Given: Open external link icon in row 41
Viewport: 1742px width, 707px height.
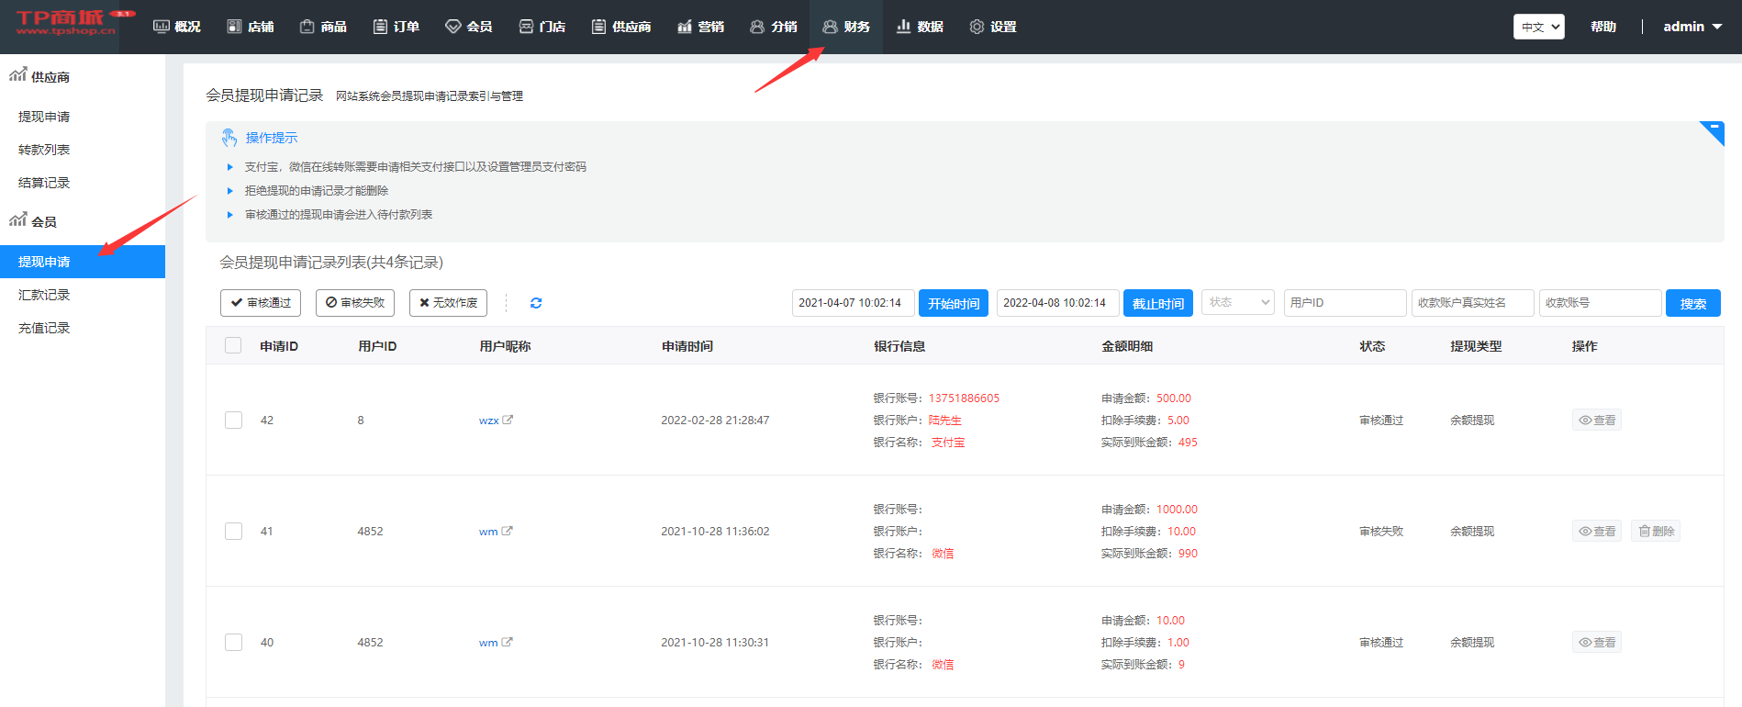Looking at the screenshot, I should coord(508,531).
